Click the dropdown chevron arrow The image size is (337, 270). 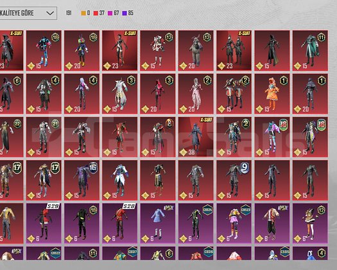click(x=50, y=13)
